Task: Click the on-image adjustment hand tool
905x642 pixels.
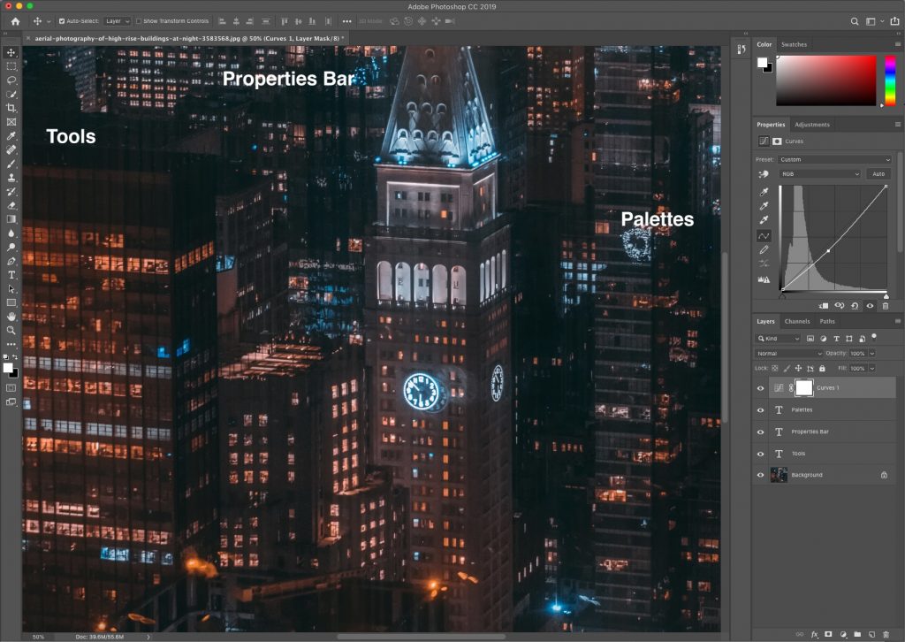Action: pos(764,174)
